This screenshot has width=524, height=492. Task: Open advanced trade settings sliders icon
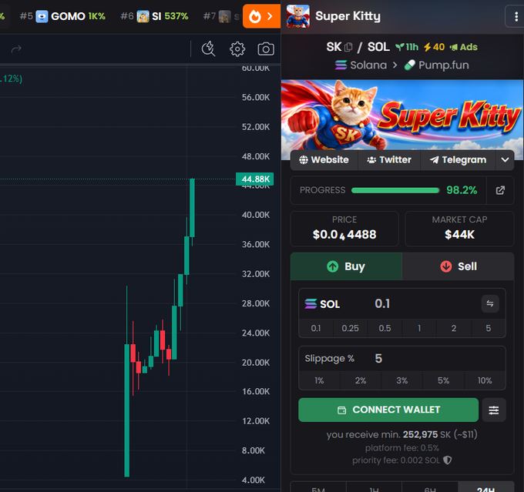[494, 410]
